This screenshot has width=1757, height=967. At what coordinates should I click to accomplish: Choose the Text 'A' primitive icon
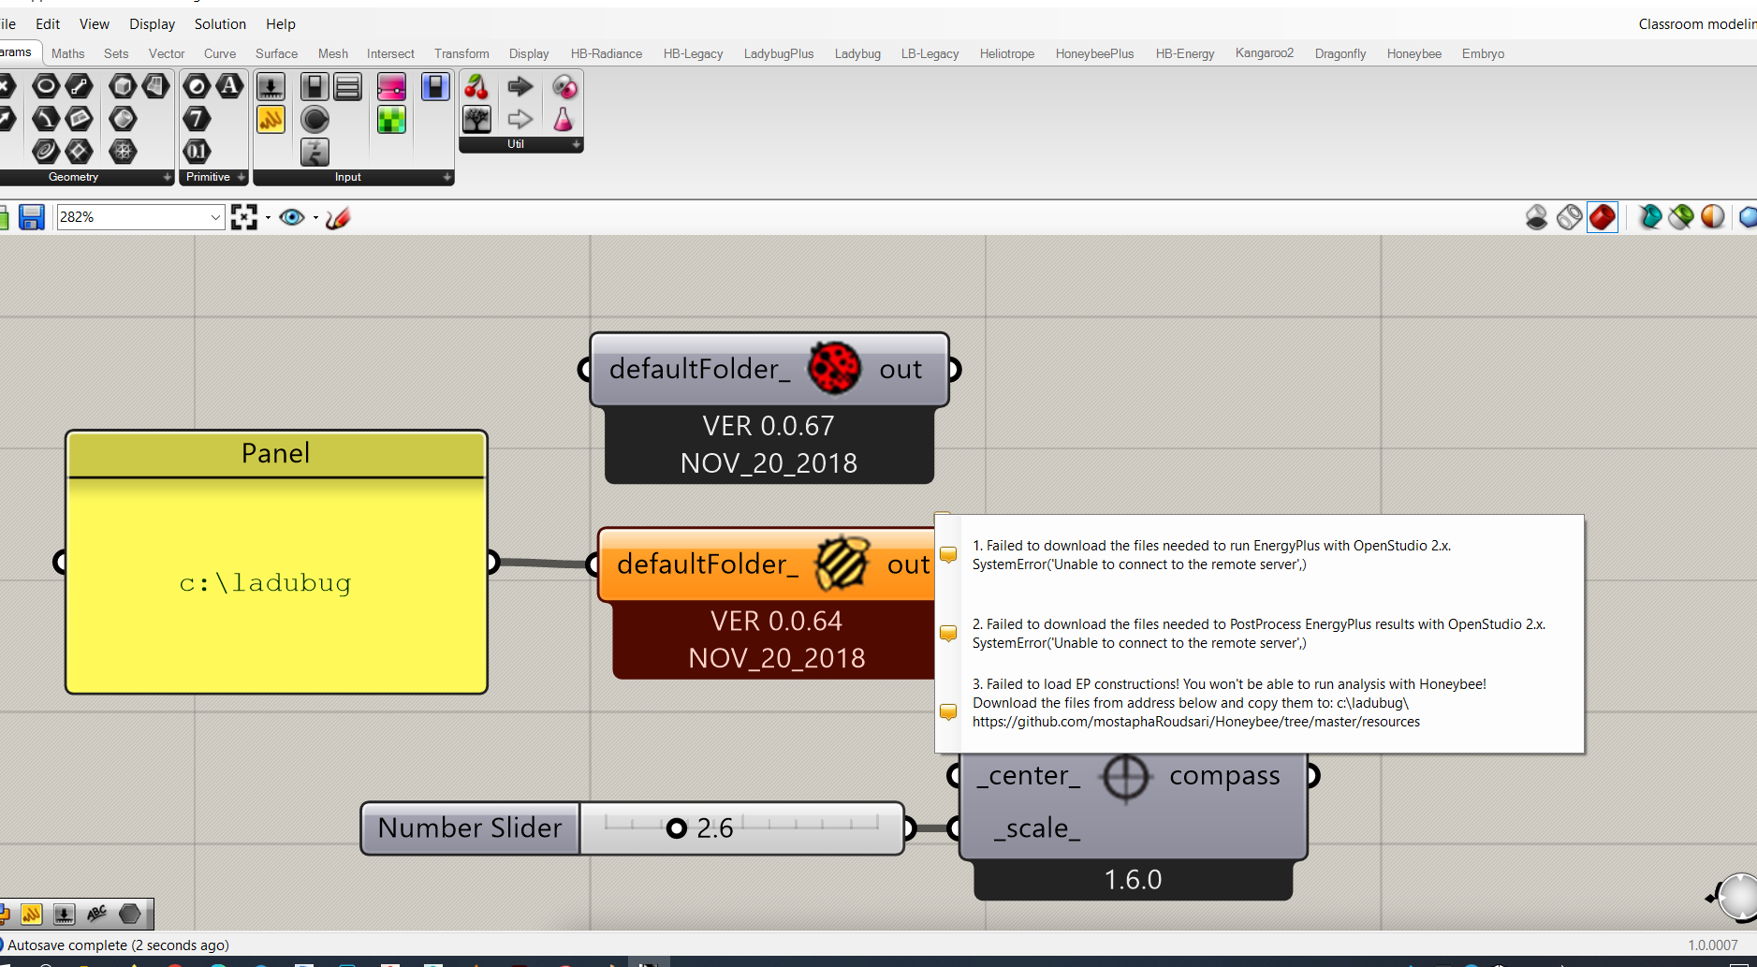(x=229, y=86)
